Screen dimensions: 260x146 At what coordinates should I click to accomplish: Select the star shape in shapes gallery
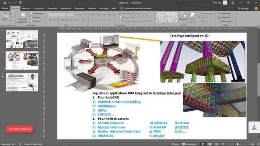174,21
